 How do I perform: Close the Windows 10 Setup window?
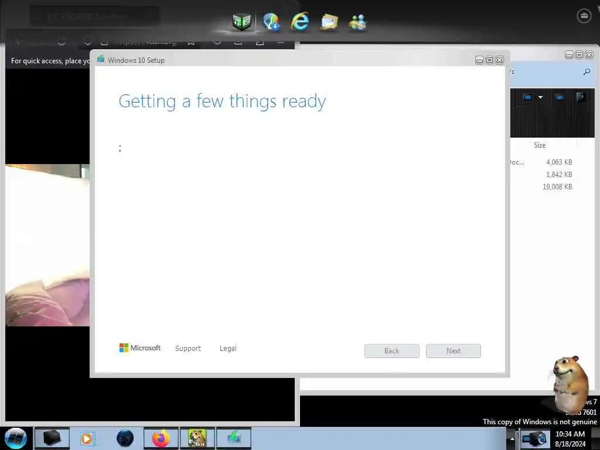(499, 60)
